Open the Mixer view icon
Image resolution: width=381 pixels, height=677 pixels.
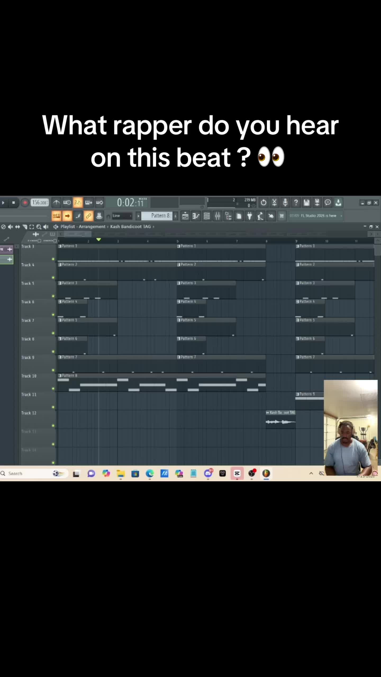pyautogui.click(x=217, y=216)
